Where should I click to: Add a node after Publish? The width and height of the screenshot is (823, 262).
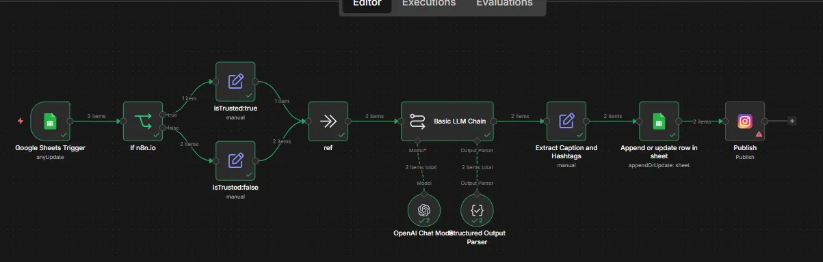click(x=792, y=121)
